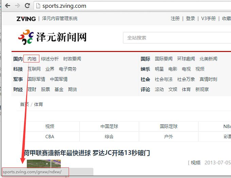The width and height of the screenshot is (231, 178).
Task: Click the ZVING brand logo in header
Action: (26, 19)
